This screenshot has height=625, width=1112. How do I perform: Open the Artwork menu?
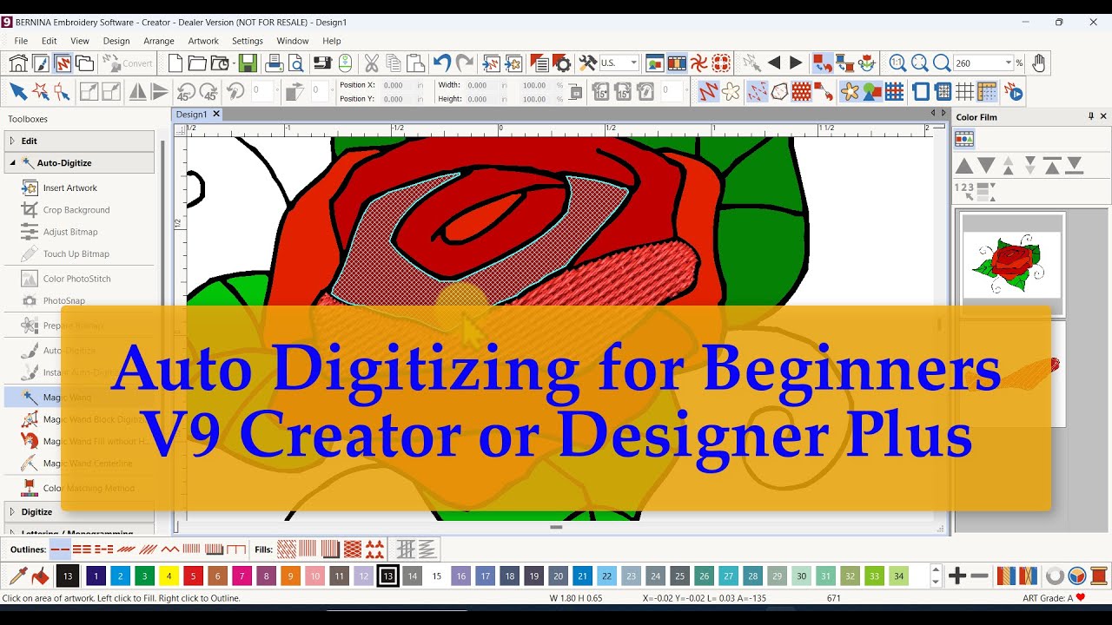[x=203, y=41]
